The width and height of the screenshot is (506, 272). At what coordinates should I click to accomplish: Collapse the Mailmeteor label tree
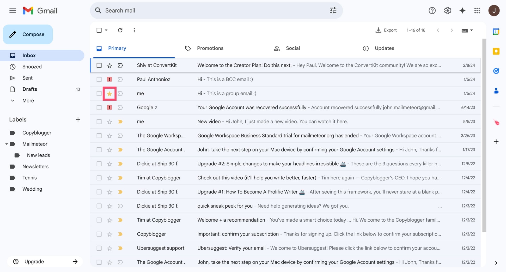coord(7,144)
